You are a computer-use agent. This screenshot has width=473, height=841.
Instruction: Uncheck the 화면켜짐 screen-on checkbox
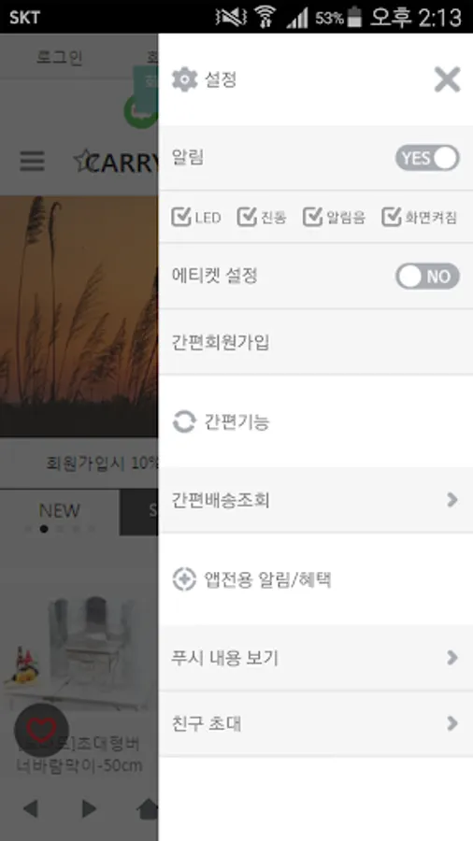click(x=392, y=217)
